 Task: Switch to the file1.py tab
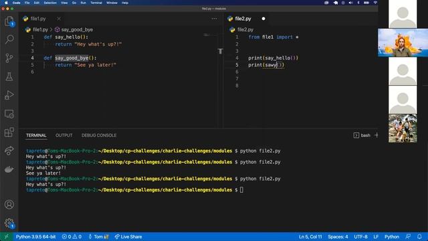(x=38, y=19)
